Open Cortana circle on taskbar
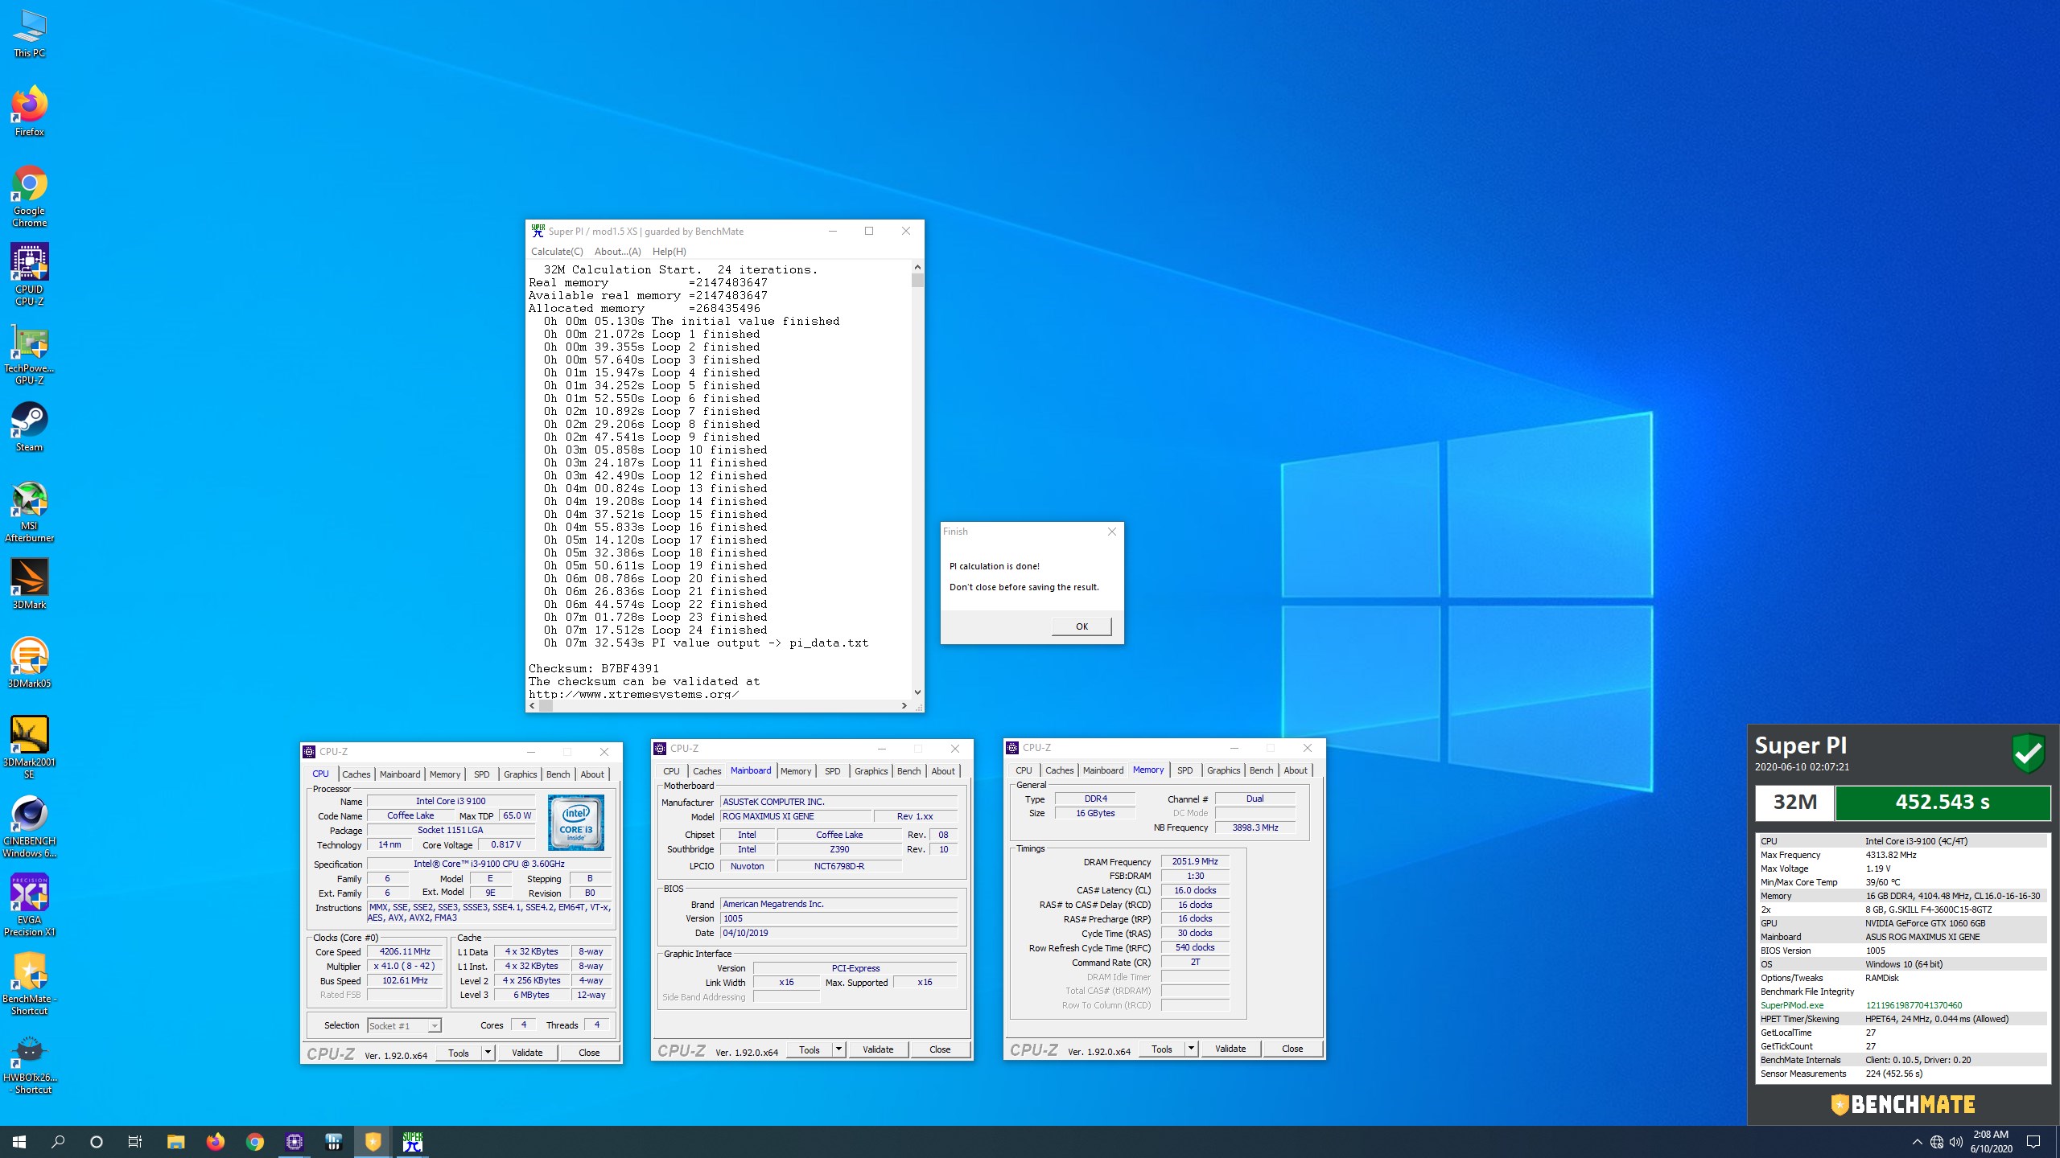The image size is (2060, 1158). [x=97, y=1142]
